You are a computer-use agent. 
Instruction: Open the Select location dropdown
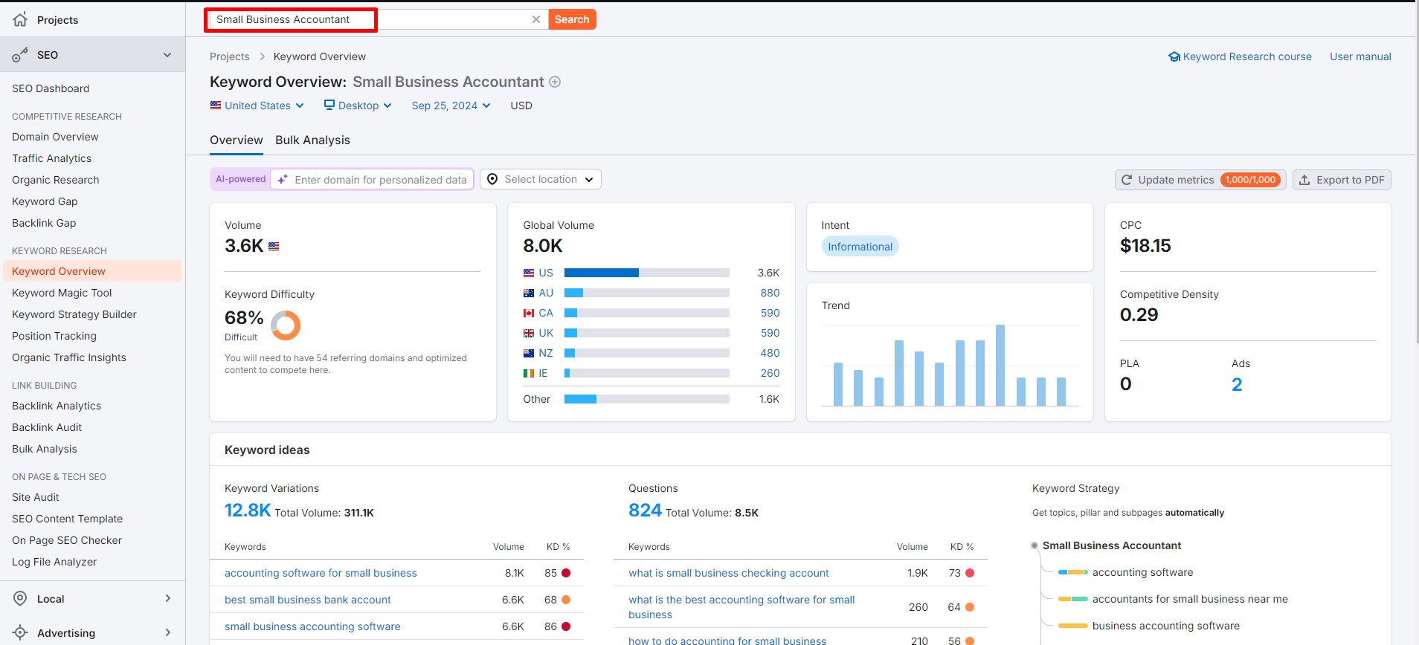pos(541,179)
